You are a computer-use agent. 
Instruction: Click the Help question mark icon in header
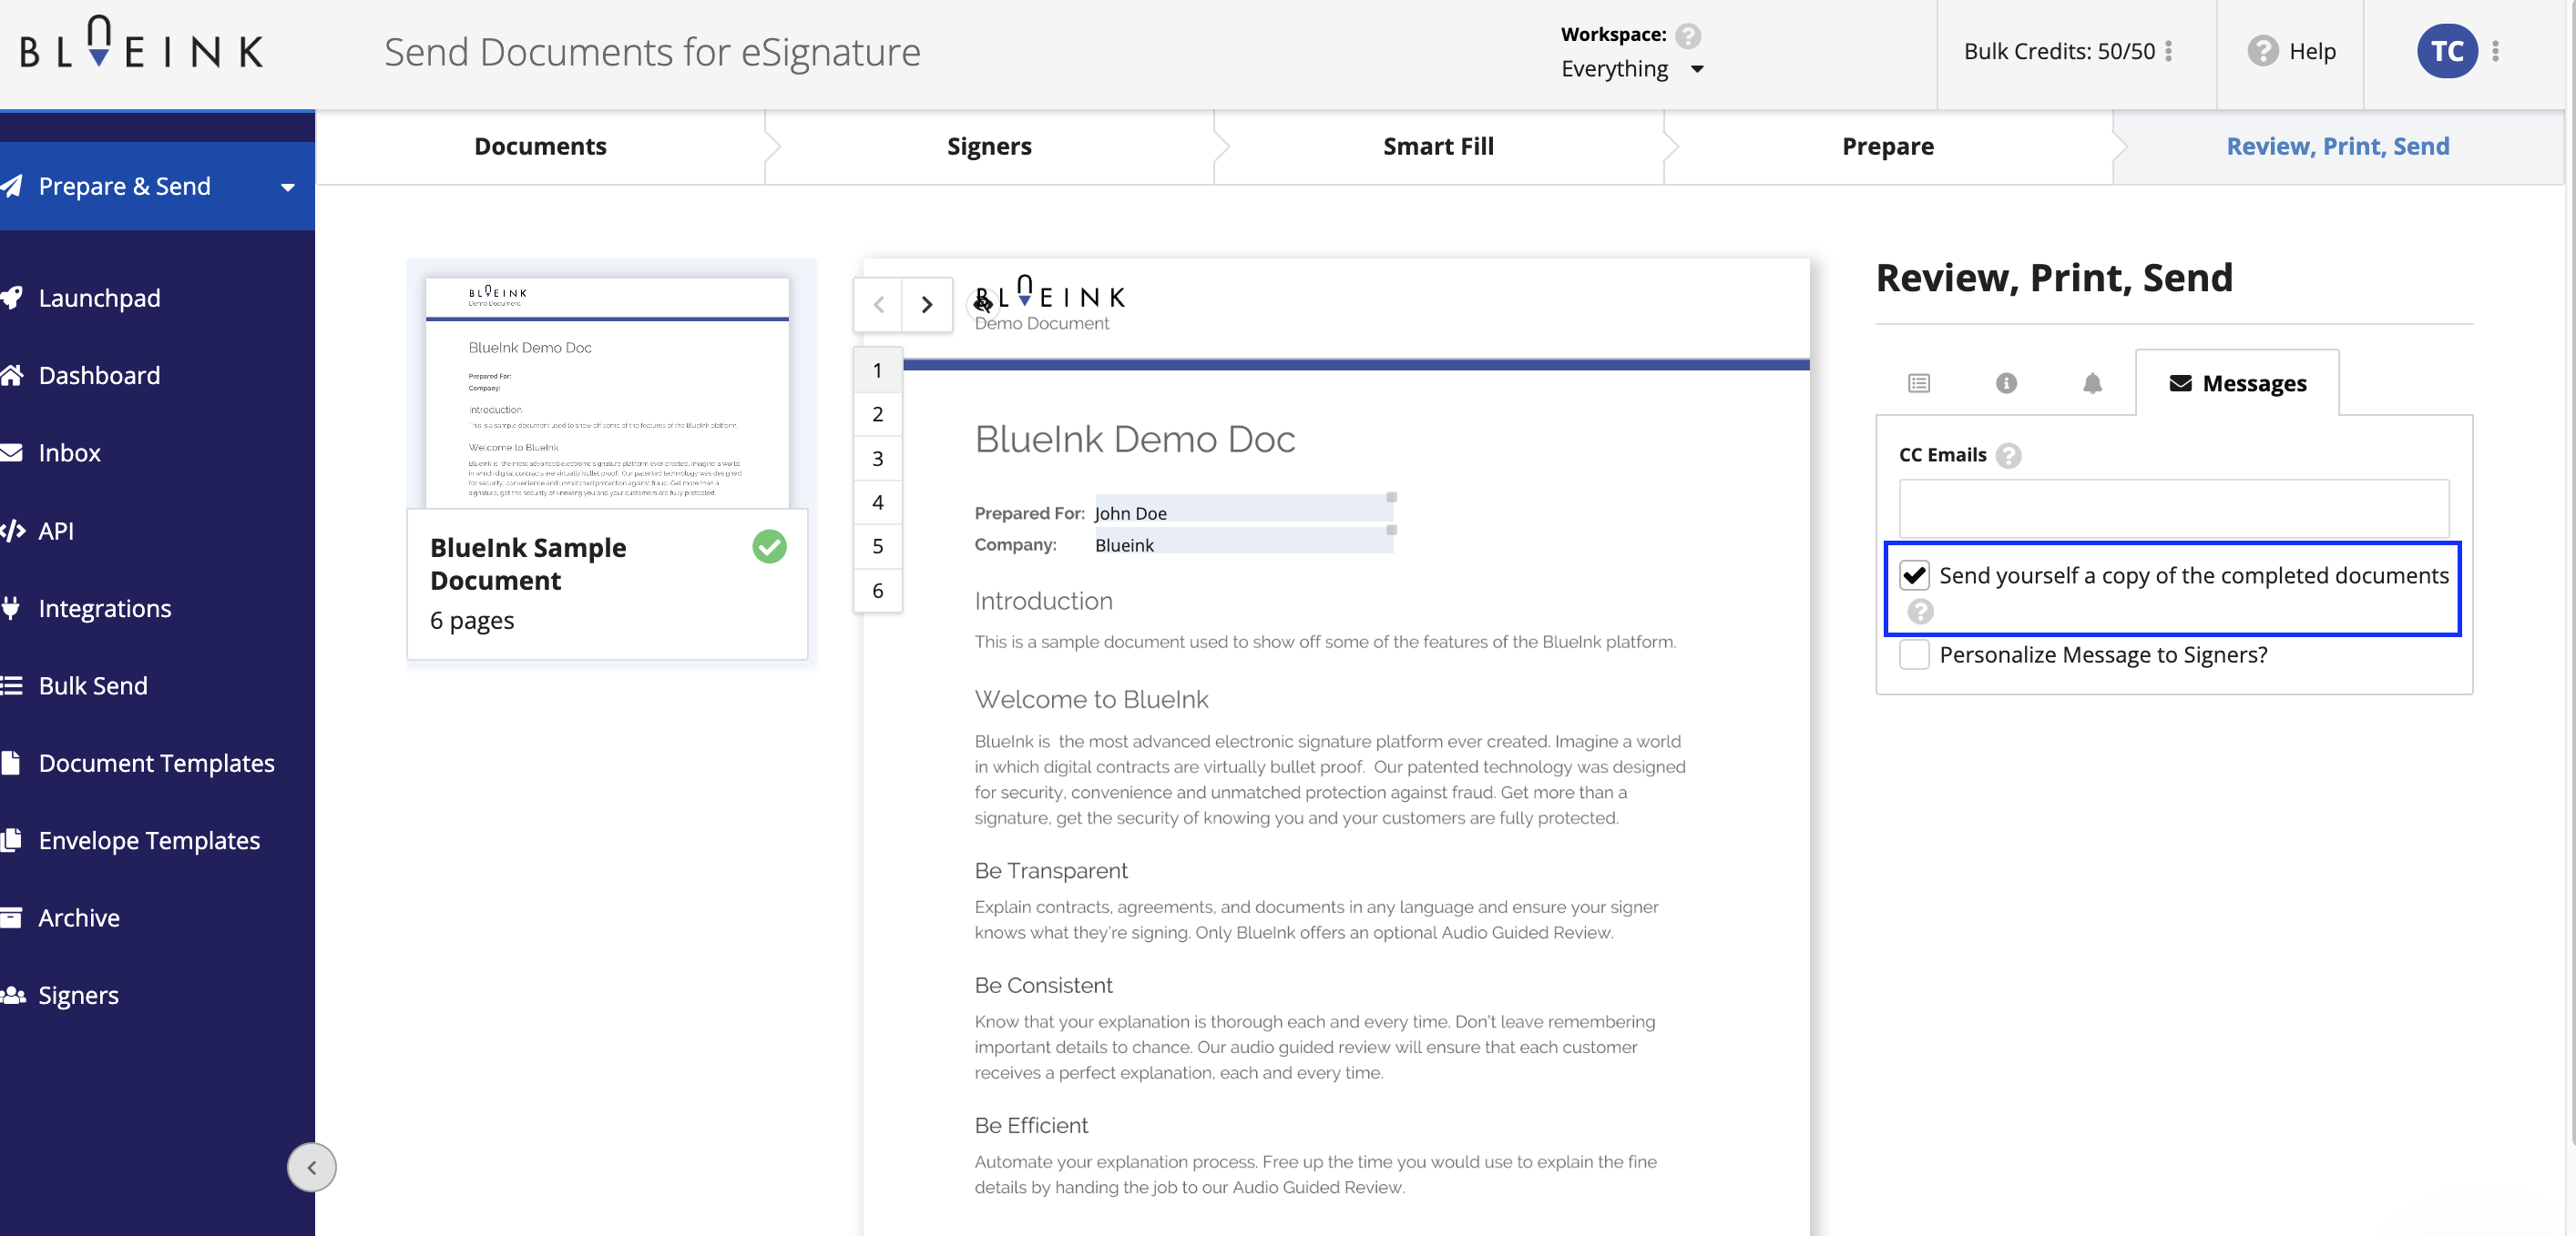[x=2262, y=51]
